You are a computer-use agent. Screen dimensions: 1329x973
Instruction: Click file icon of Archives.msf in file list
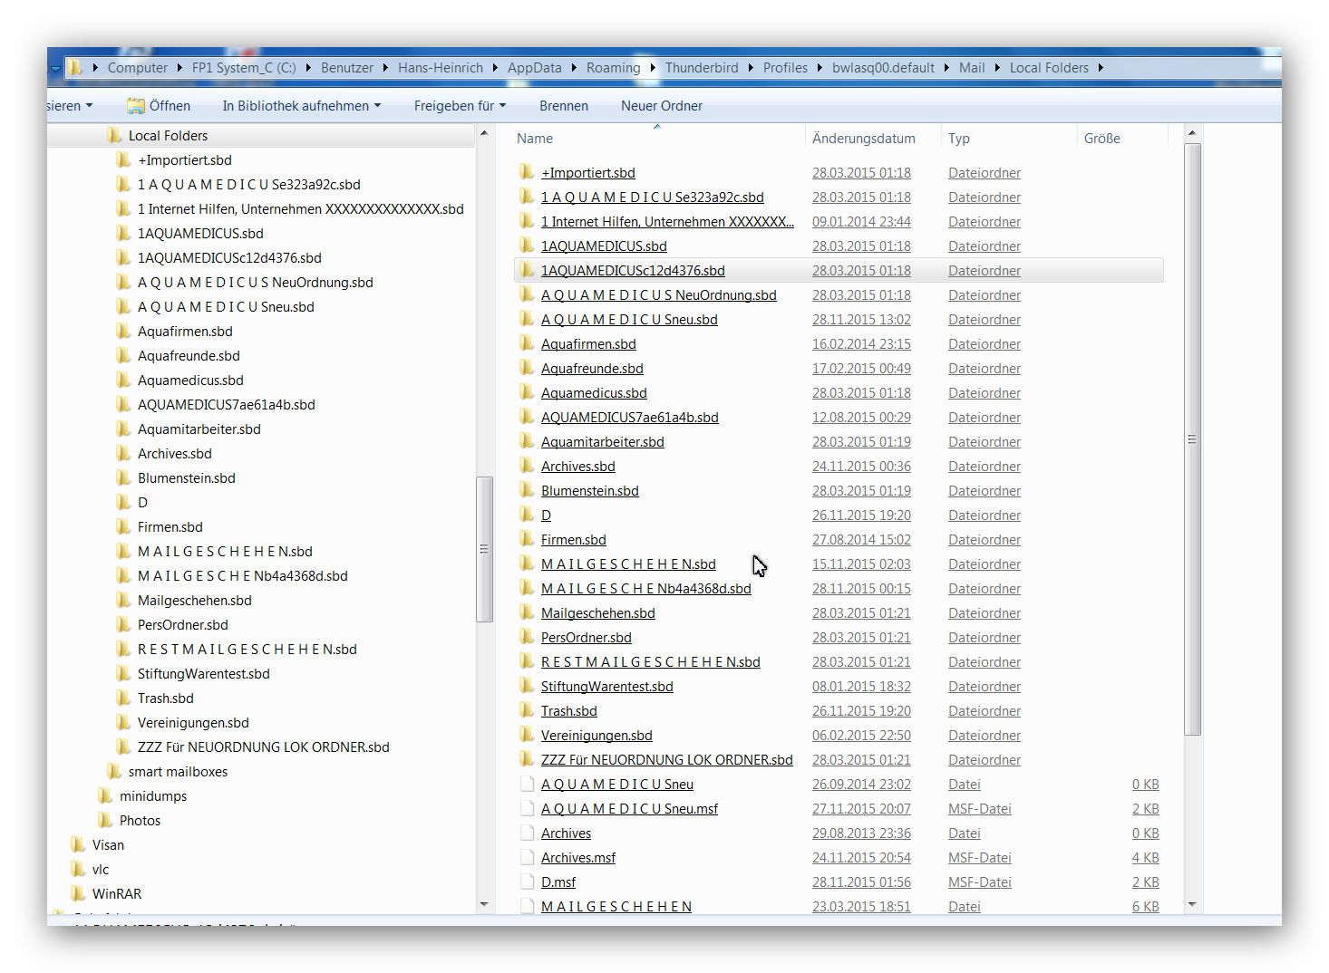pyautogui.click(x=527, y=857)
